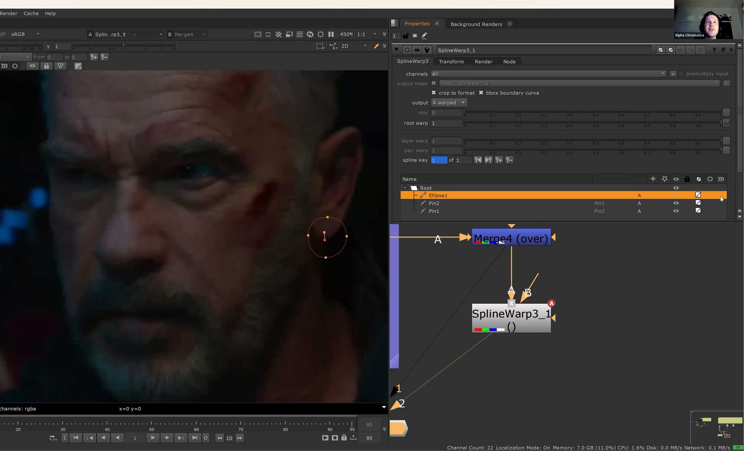Click the viewer refresh icon

(x=311, y=34)
